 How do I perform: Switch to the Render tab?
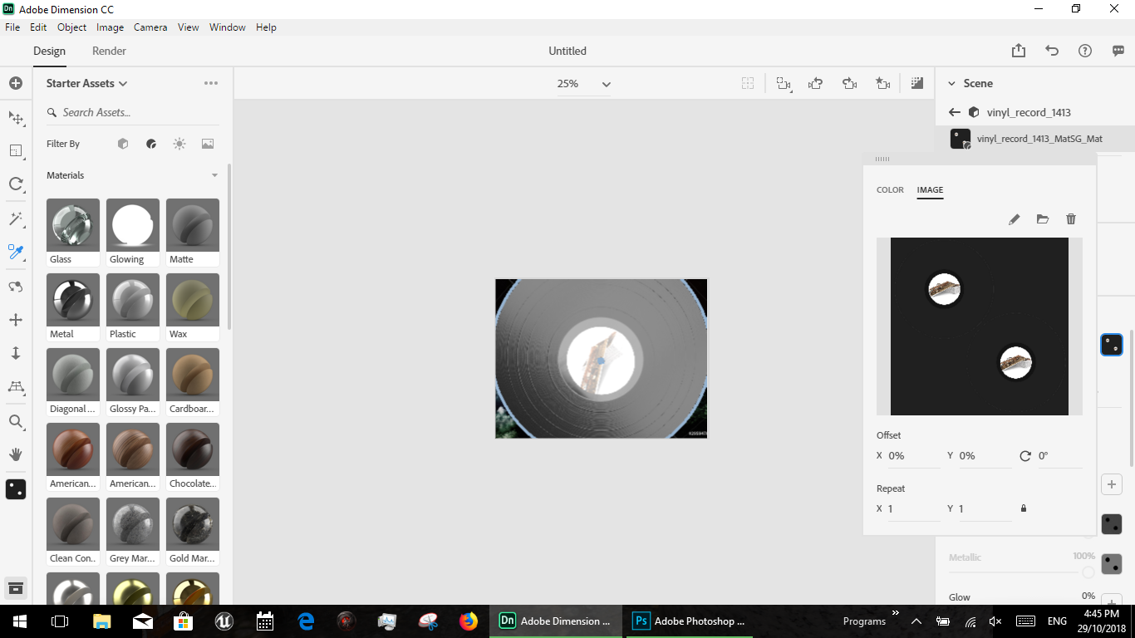point(109,51)
